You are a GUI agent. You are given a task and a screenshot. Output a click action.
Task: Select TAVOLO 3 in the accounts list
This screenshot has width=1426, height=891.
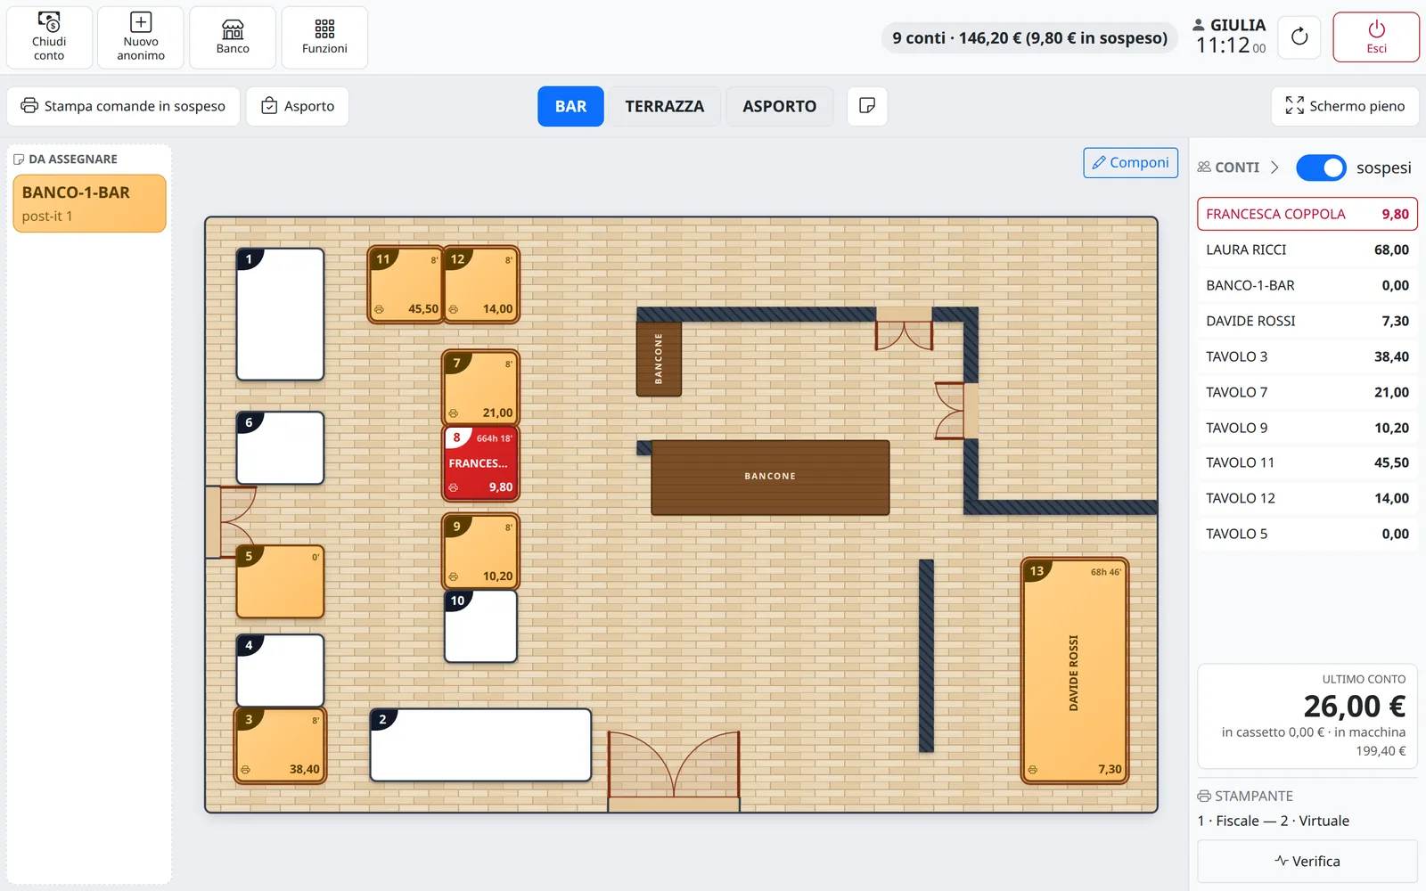point(1307,356)
